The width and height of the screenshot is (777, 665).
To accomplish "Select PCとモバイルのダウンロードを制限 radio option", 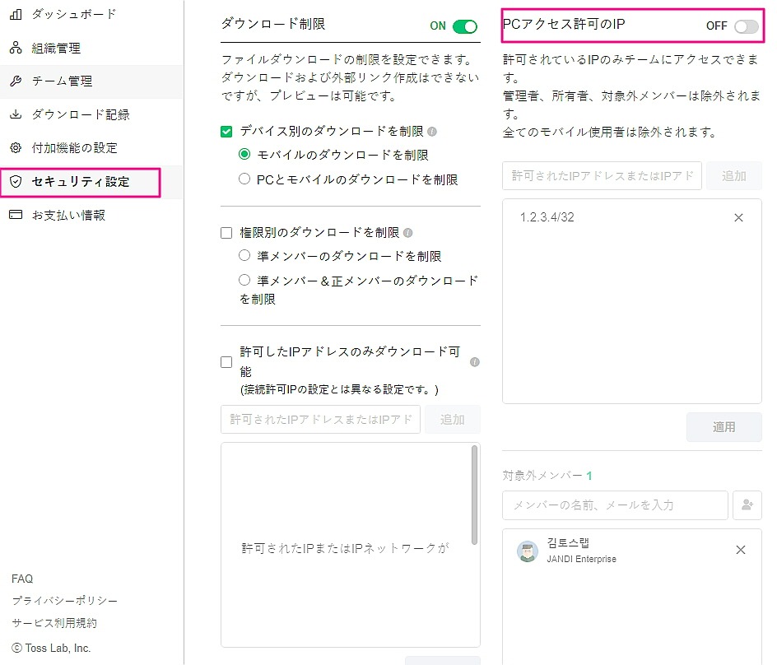I will (244, 179).
